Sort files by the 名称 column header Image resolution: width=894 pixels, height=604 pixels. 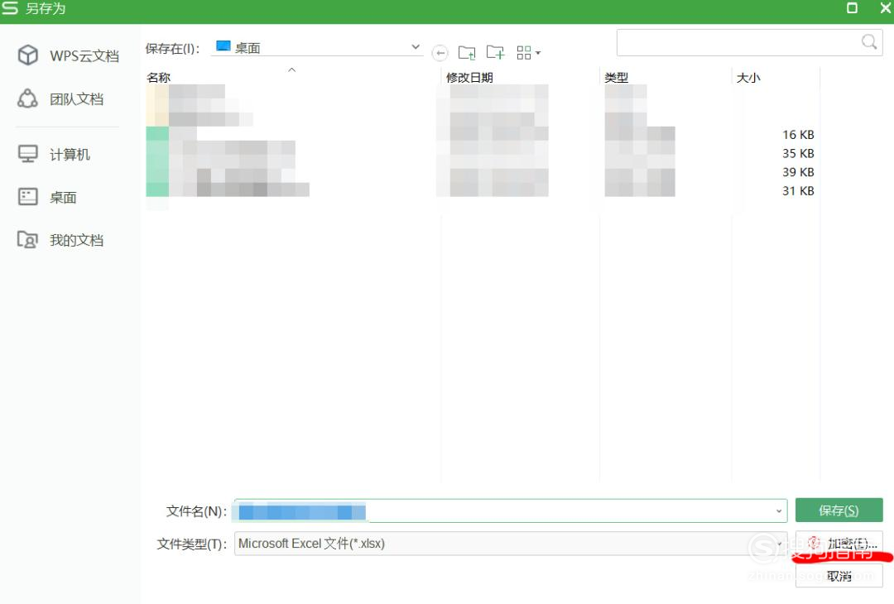tap(159, 77)
